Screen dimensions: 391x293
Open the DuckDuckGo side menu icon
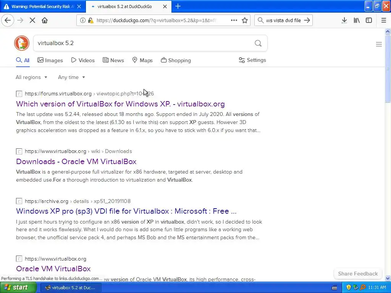[379, 44]
